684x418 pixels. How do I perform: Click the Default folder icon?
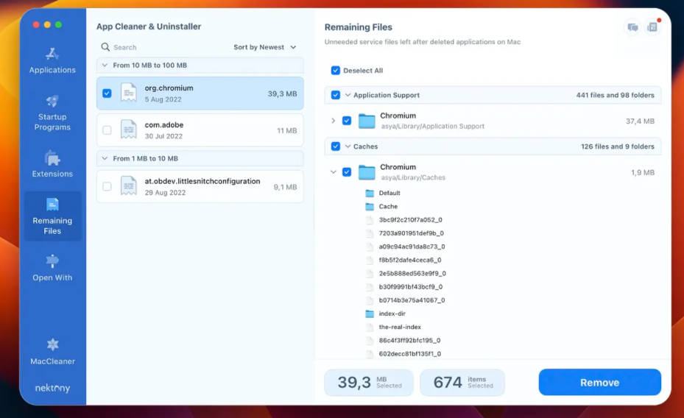tap(370, 193)
